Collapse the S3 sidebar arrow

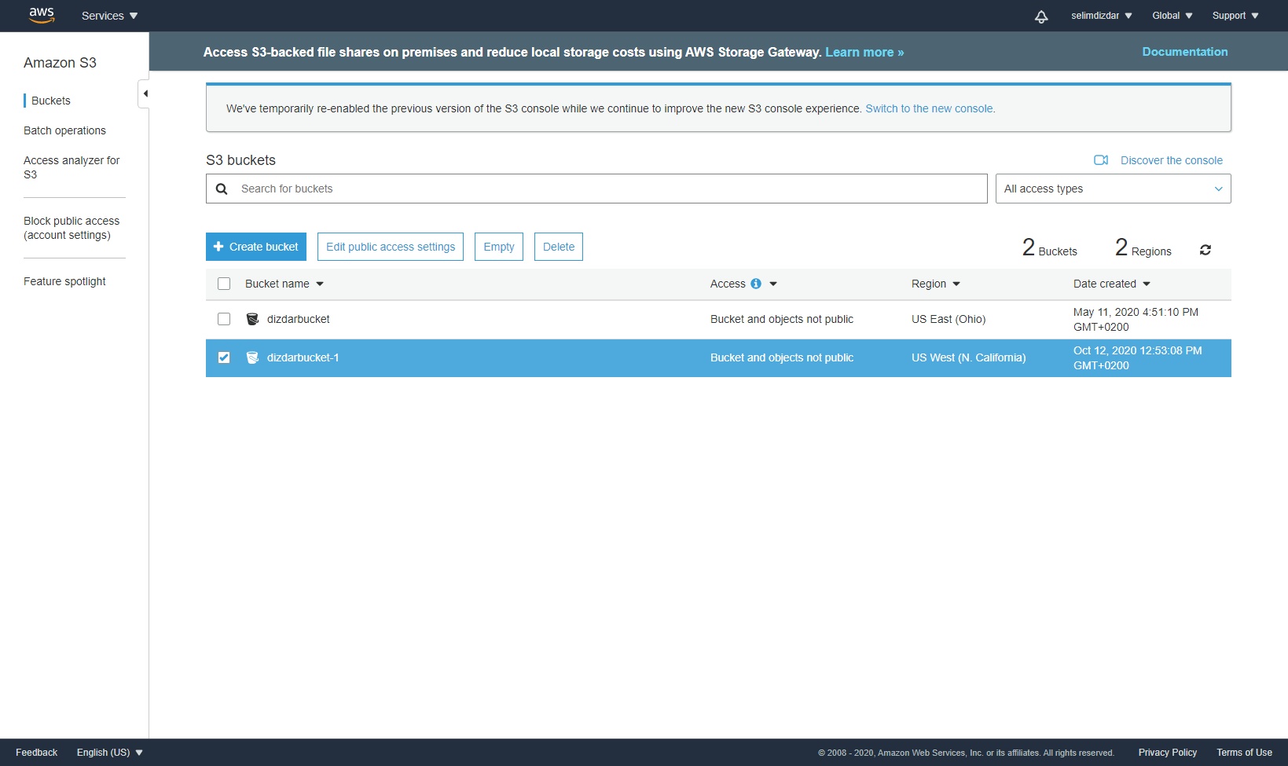(145, 93)
